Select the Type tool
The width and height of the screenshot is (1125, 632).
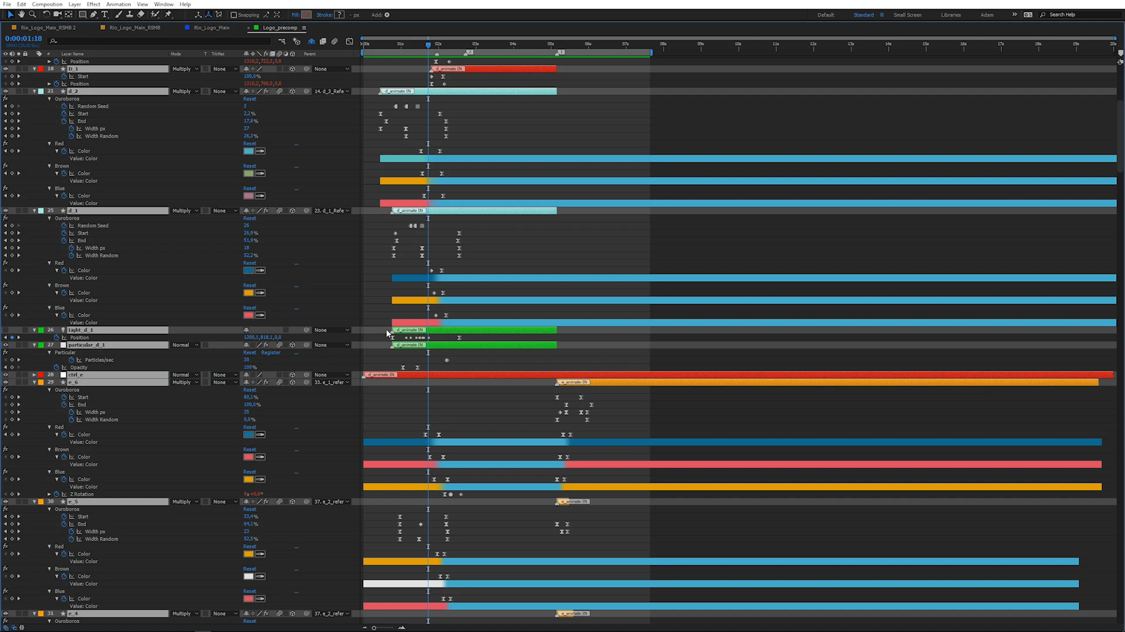pyautogui.click(x=105, y=15)
